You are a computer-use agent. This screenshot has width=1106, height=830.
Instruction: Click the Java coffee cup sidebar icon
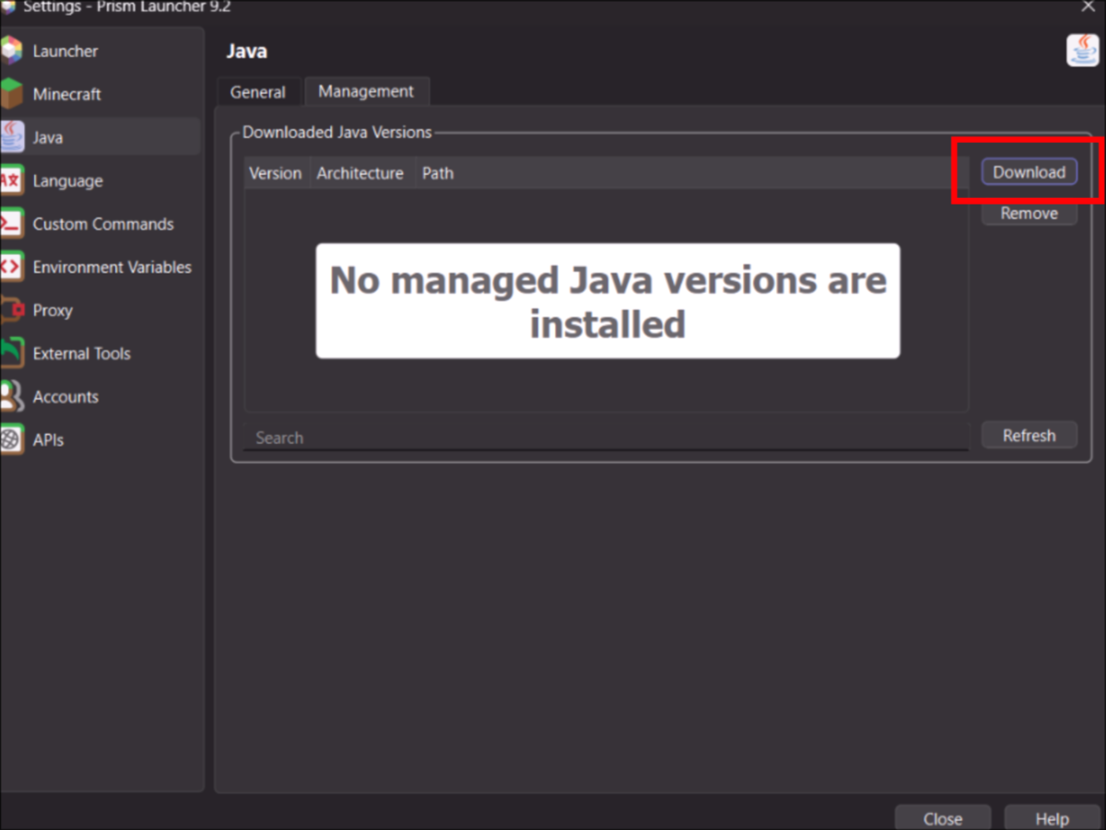click(11, 137)
